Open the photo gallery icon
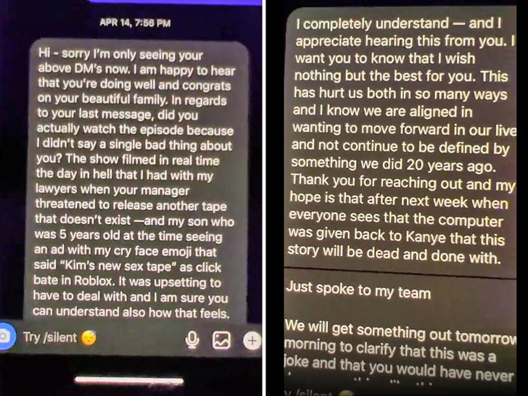Screen dimensions: 528x396 (x=221, y=340)
